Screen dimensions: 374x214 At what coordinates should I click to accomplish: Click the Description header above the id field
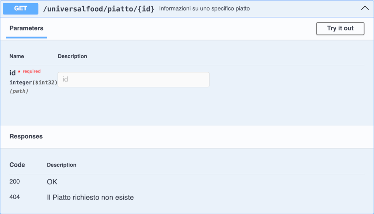click(72, 56)
